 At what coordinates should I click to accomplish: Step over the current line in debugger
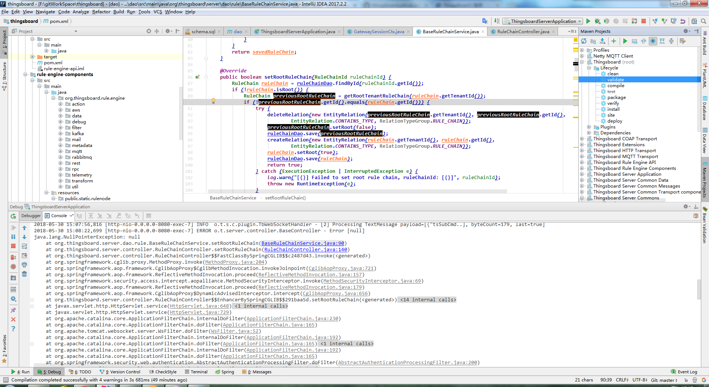91,215
